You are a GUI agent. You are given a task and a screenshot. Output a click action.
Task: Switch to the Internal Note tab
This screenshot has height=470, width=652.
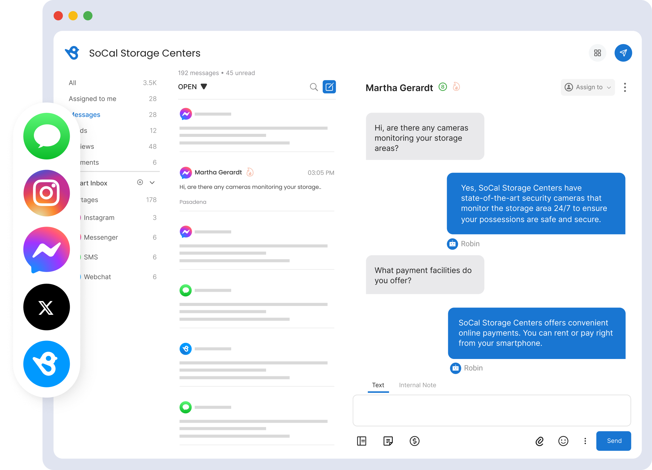417,385
